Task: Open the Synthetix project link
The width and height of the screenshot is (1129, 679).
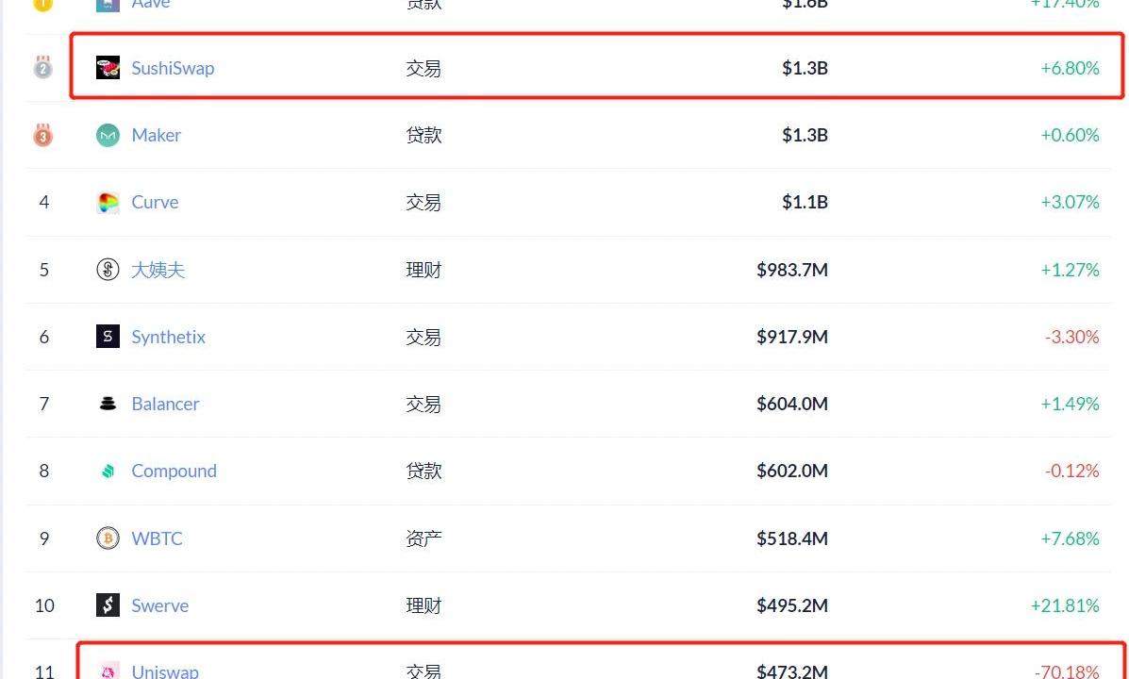Action: click(x=169, y=337)
